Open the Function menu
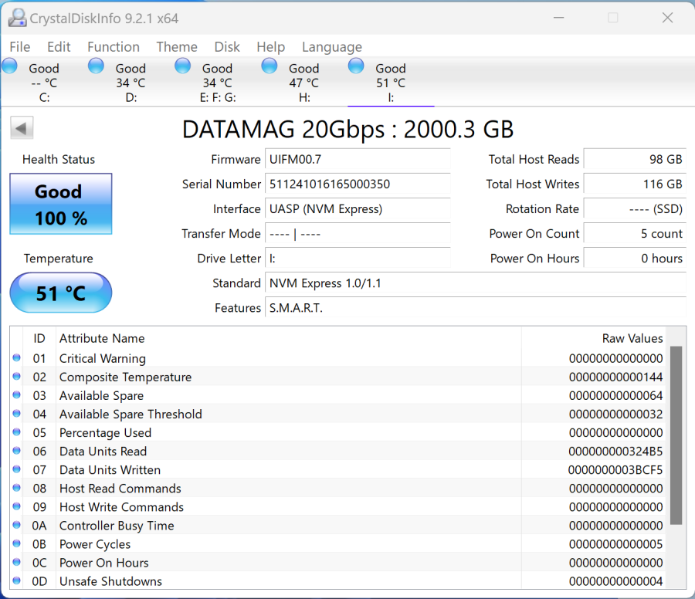695x599 pixels. click(x=114, y=47)
